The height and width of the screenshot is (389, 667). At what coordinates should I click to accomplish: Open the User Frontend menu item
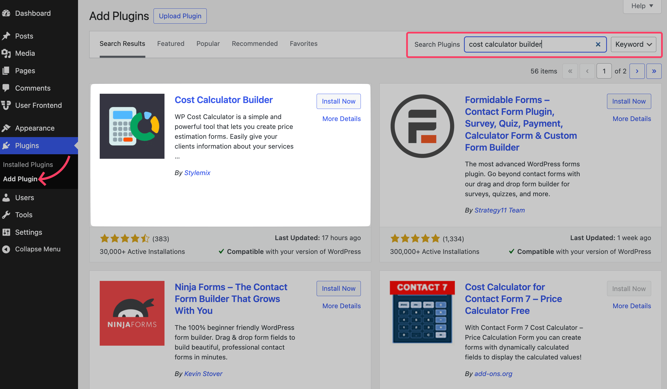tap(39, 105)
